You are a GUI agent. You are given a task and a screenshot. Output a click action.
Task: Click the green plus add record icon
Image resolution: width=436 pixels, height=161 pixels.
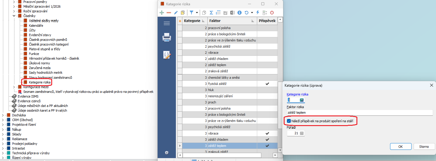(162, 13)
